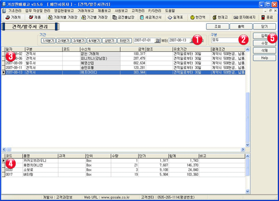Select item row 카카오브라우니
This screenshot has width=279, height=201.
[x=125, y=160]
